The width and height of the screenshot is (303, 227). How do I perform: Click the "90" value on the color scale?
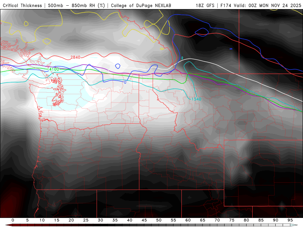(276, 220)
